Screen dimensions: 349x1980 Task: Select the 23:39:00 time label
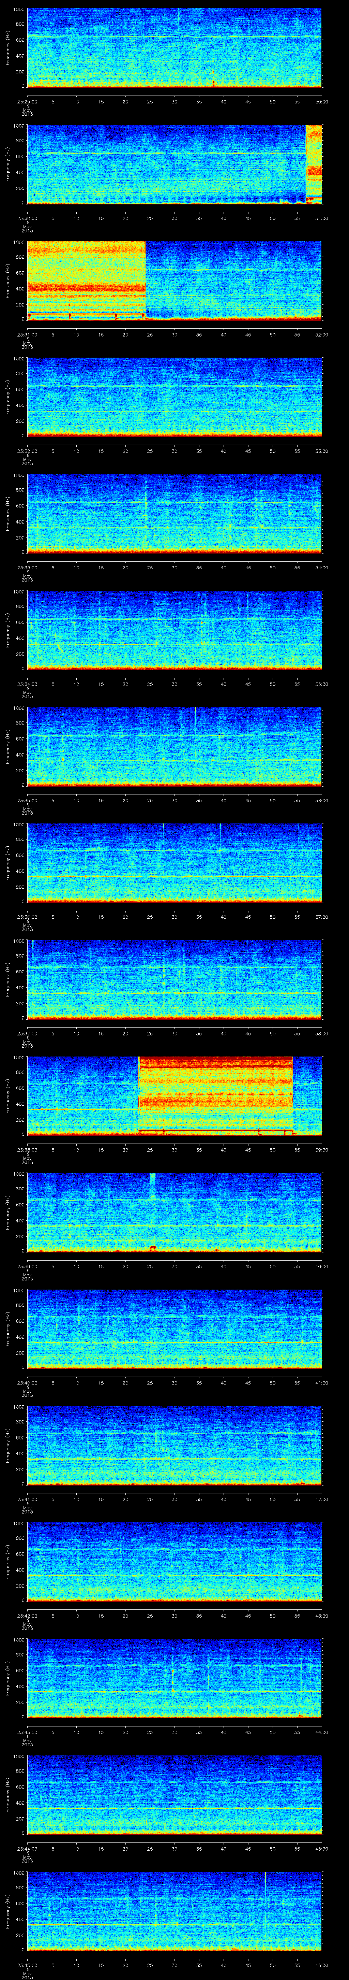[27, 1266]
